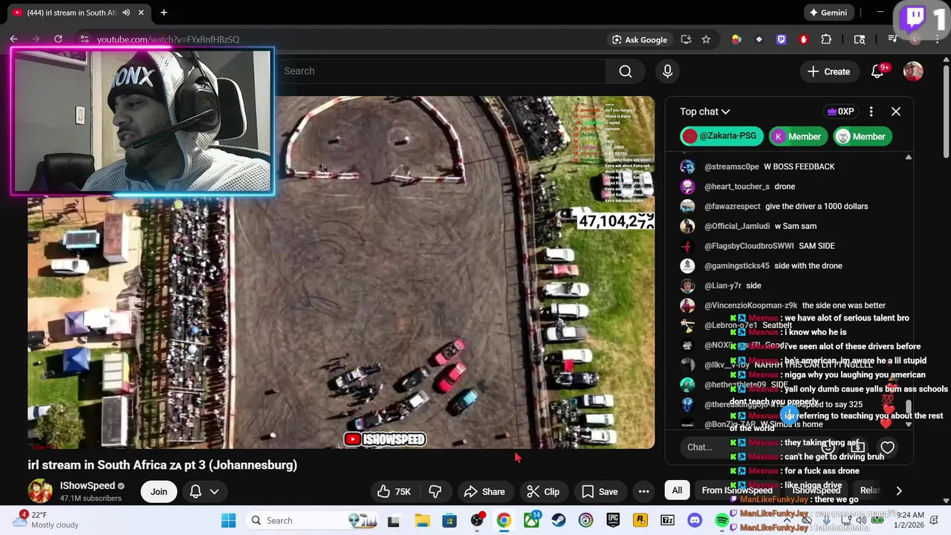Open the YouTube account avatar menu
Screen dimensions: 951x535
(x=913, y=71)
